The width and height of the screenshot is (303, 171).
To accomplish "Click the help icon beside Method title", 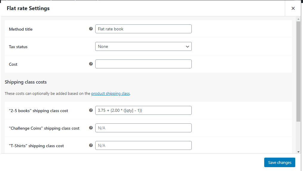I will click(91, 29).
